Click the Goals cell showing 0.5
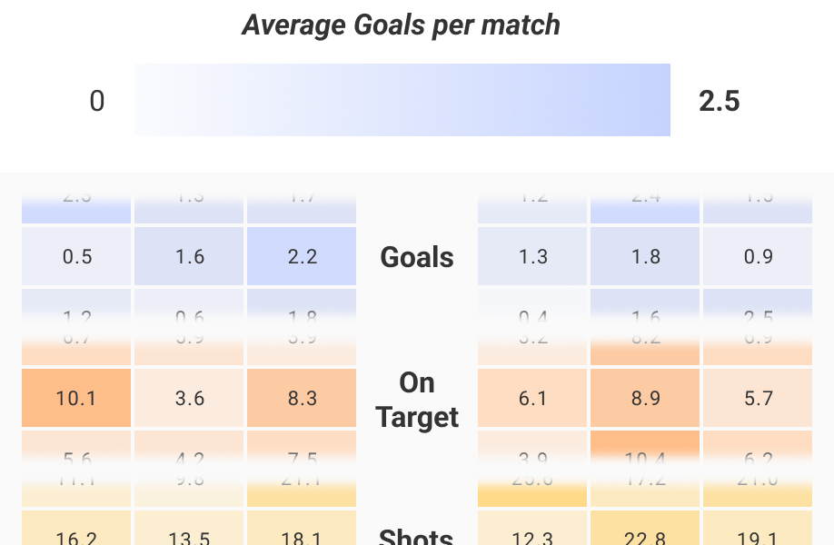Image resolution: width=834 pixels, height=545 pixels. [x=77, y=257]
